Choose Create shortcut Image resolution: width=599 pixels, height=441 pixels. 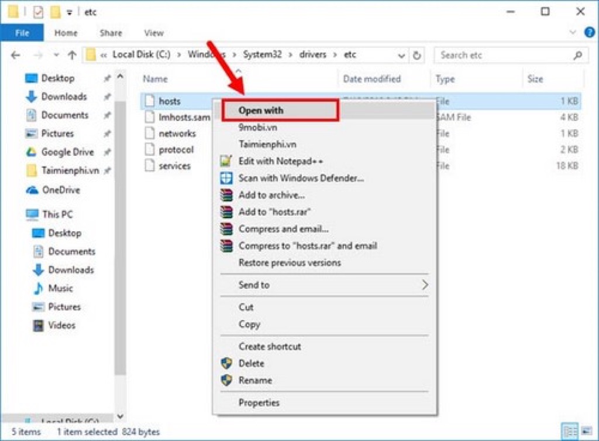(x=270, y=347)
